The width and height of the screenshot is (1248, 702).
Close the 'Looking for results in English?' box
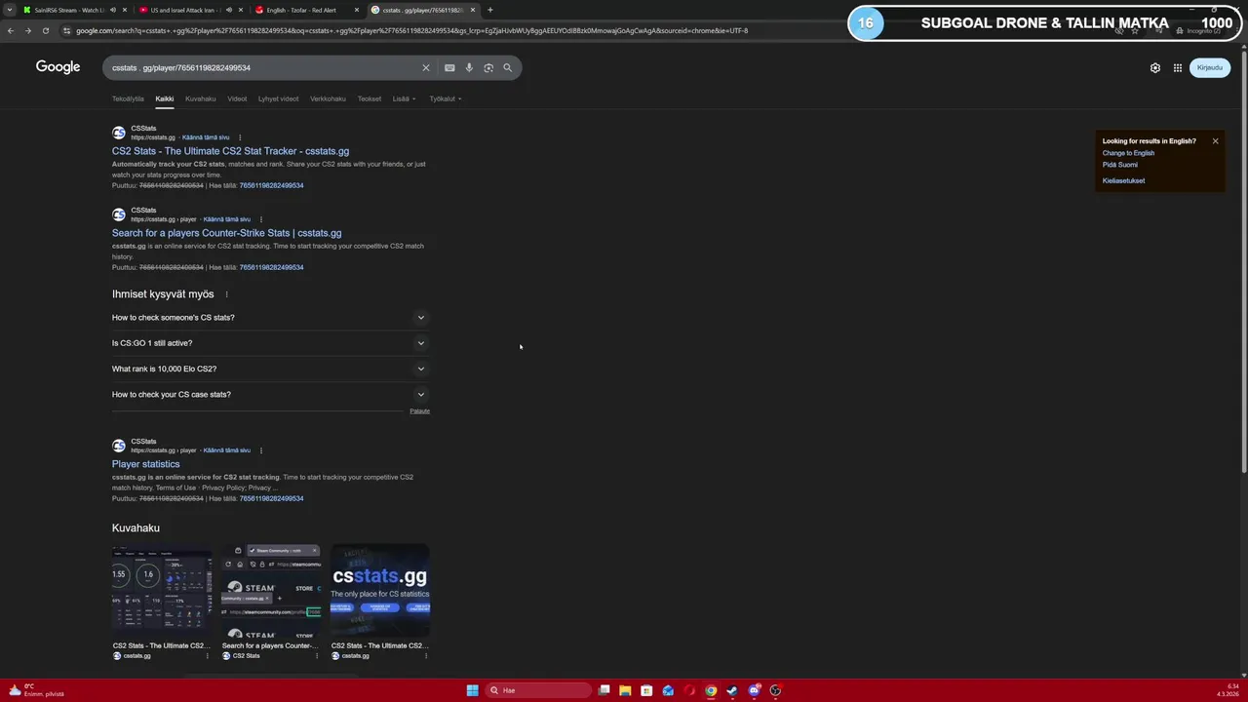pos(1215,141)
